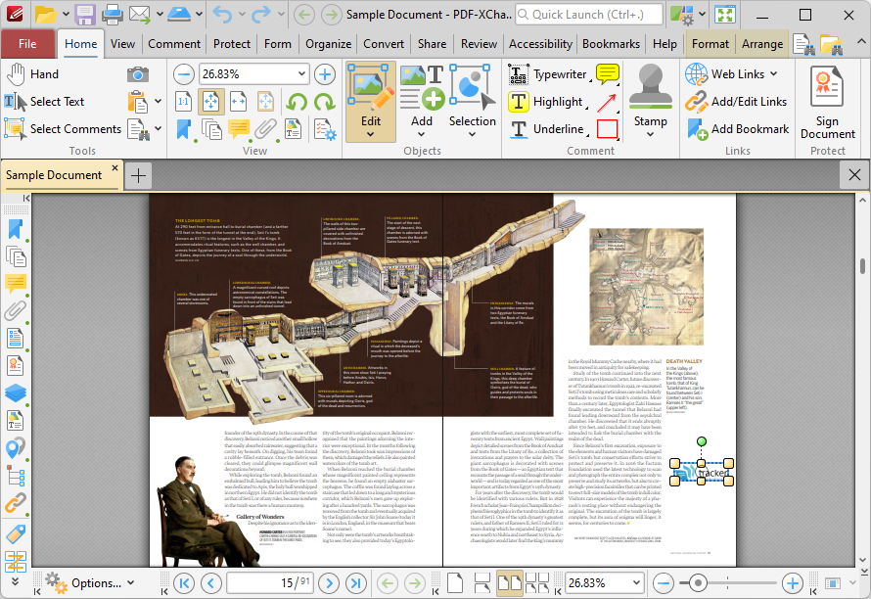Open the Add objects dropdown
The image size is (871, 599).
pyautogui.click(x=422, y=134)
